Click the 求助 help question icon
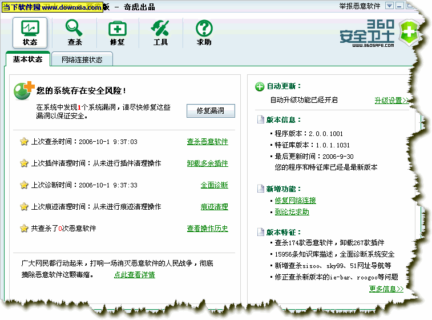Viewport: 432px width, 320px height. coord(204,33)
